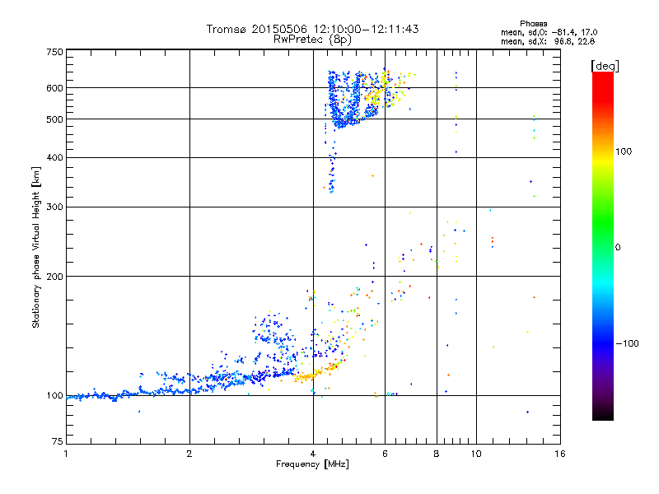Click the plot title 'Tromsø 20150506 12:10:00-12:11:43'
Image resolution: width=659 pixels, height=494 pixels.
click(x=312, y=29)
